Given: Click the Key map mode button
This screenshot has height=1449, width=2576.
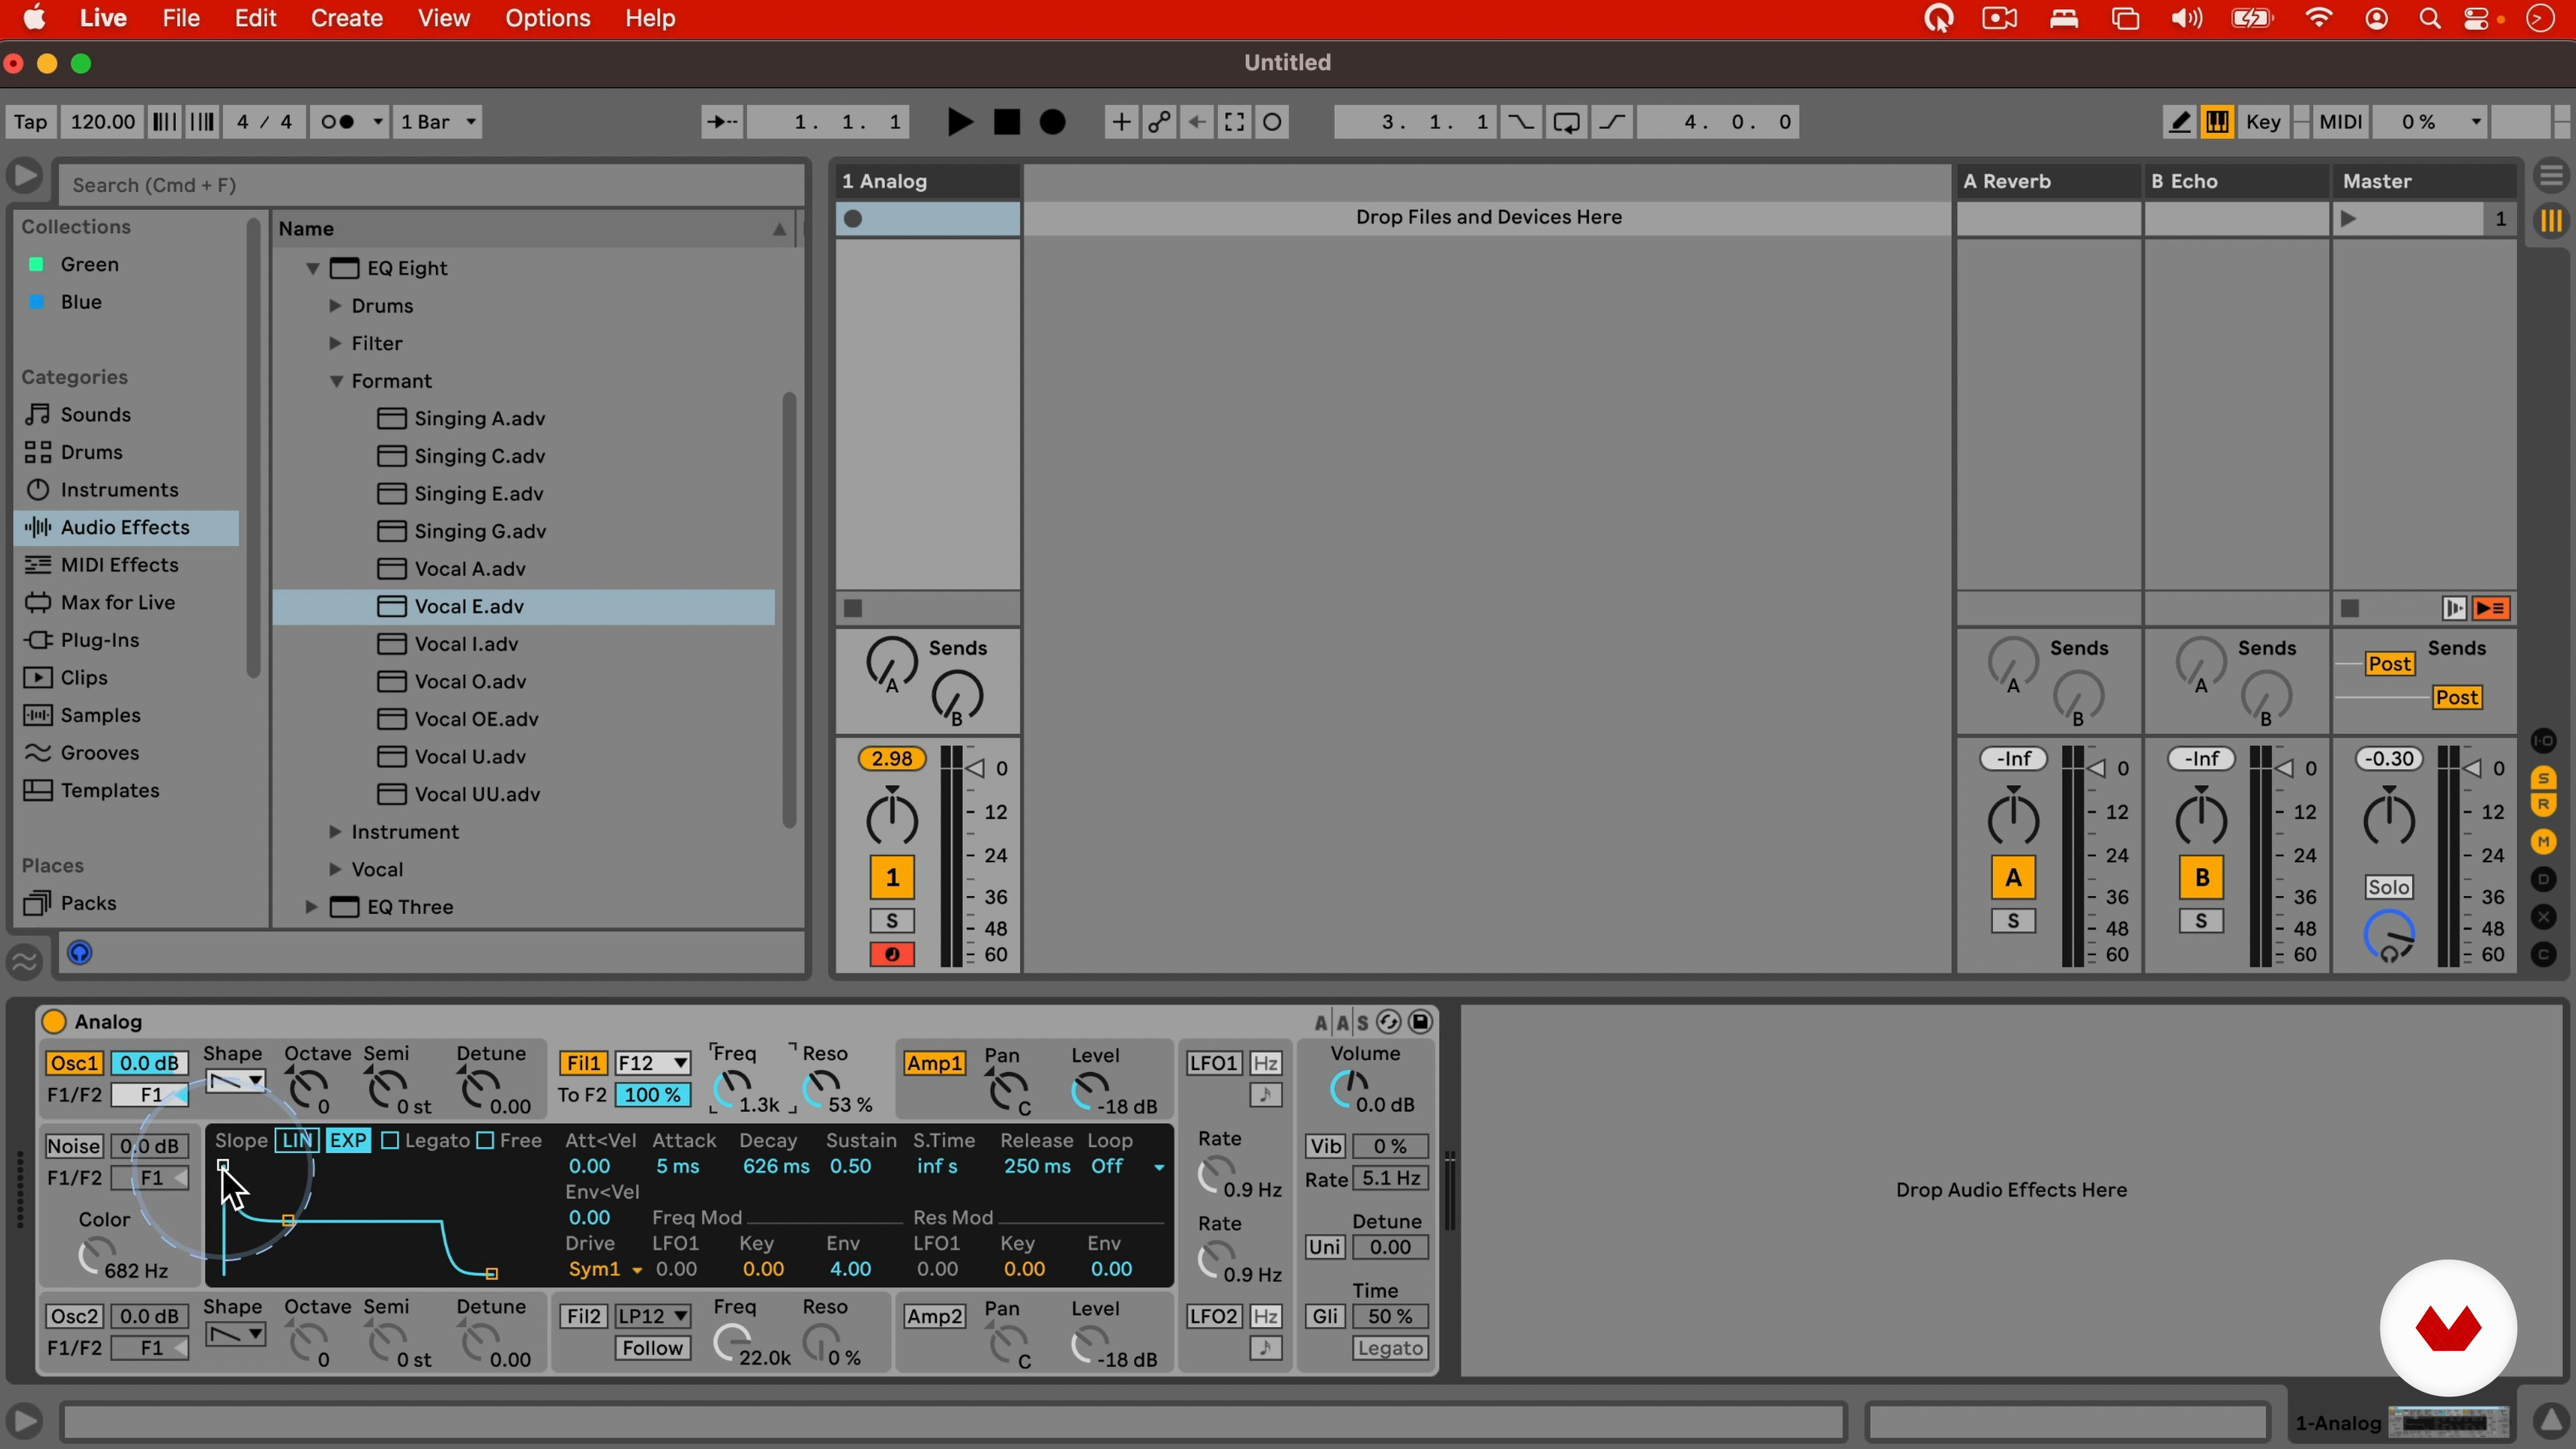Looking at the screenshot, I should coord(2263,122).
